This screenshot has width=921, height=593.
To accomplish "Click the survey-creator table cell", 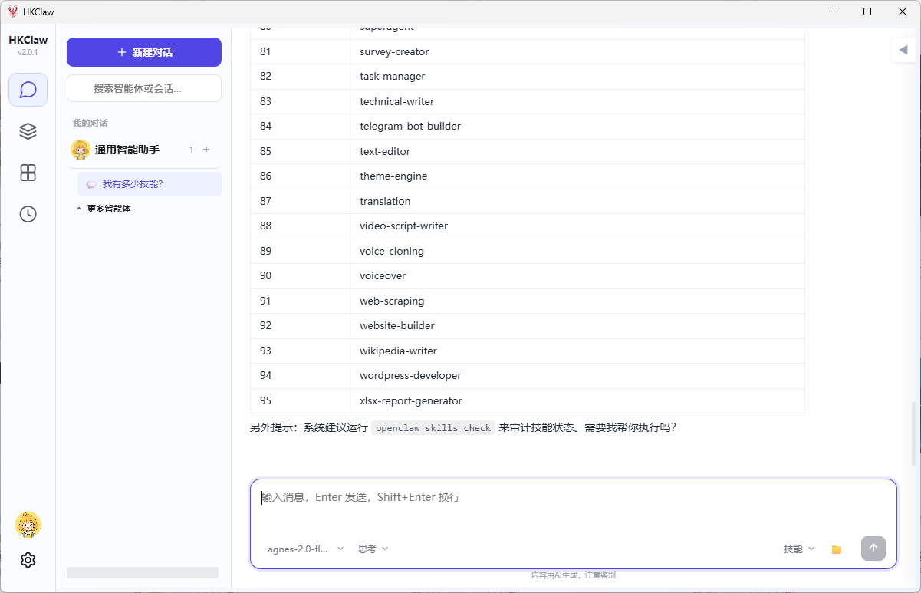I will [577, 51].
